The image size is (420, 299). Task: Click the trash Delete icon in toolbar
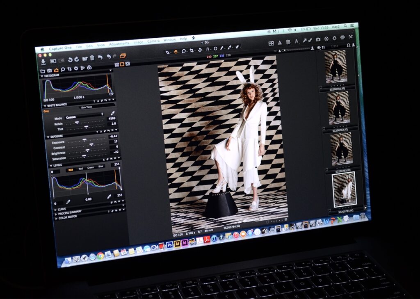pos(92,58)
